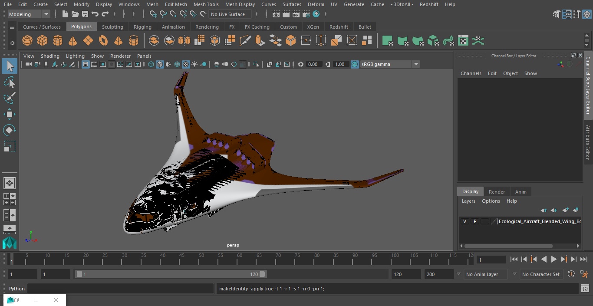Click the Multi-Cut knife shelf icon
This screenshot has width=593, height=306.
(245, 41)
